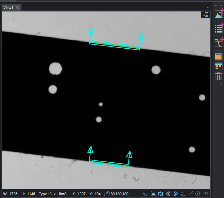Click the eyedropper pixel value icon
The image size is (224, 198).
click(x=106, y=194)
